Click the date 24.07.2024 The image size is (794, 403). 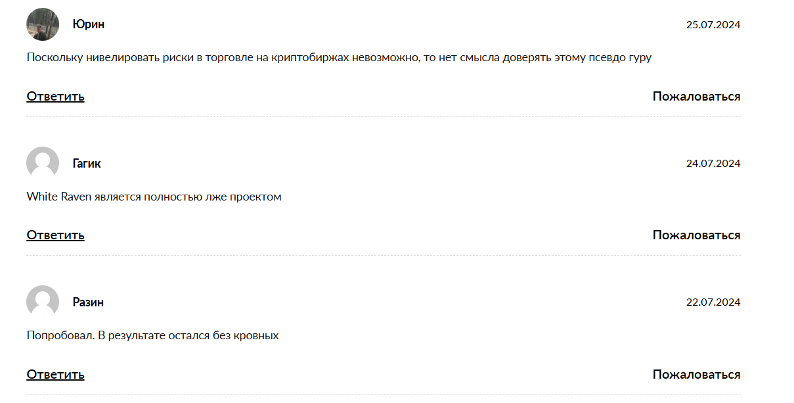[713, 164]
